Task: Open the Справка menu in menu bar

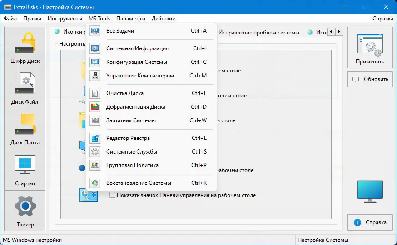Action: click(382, 19)
